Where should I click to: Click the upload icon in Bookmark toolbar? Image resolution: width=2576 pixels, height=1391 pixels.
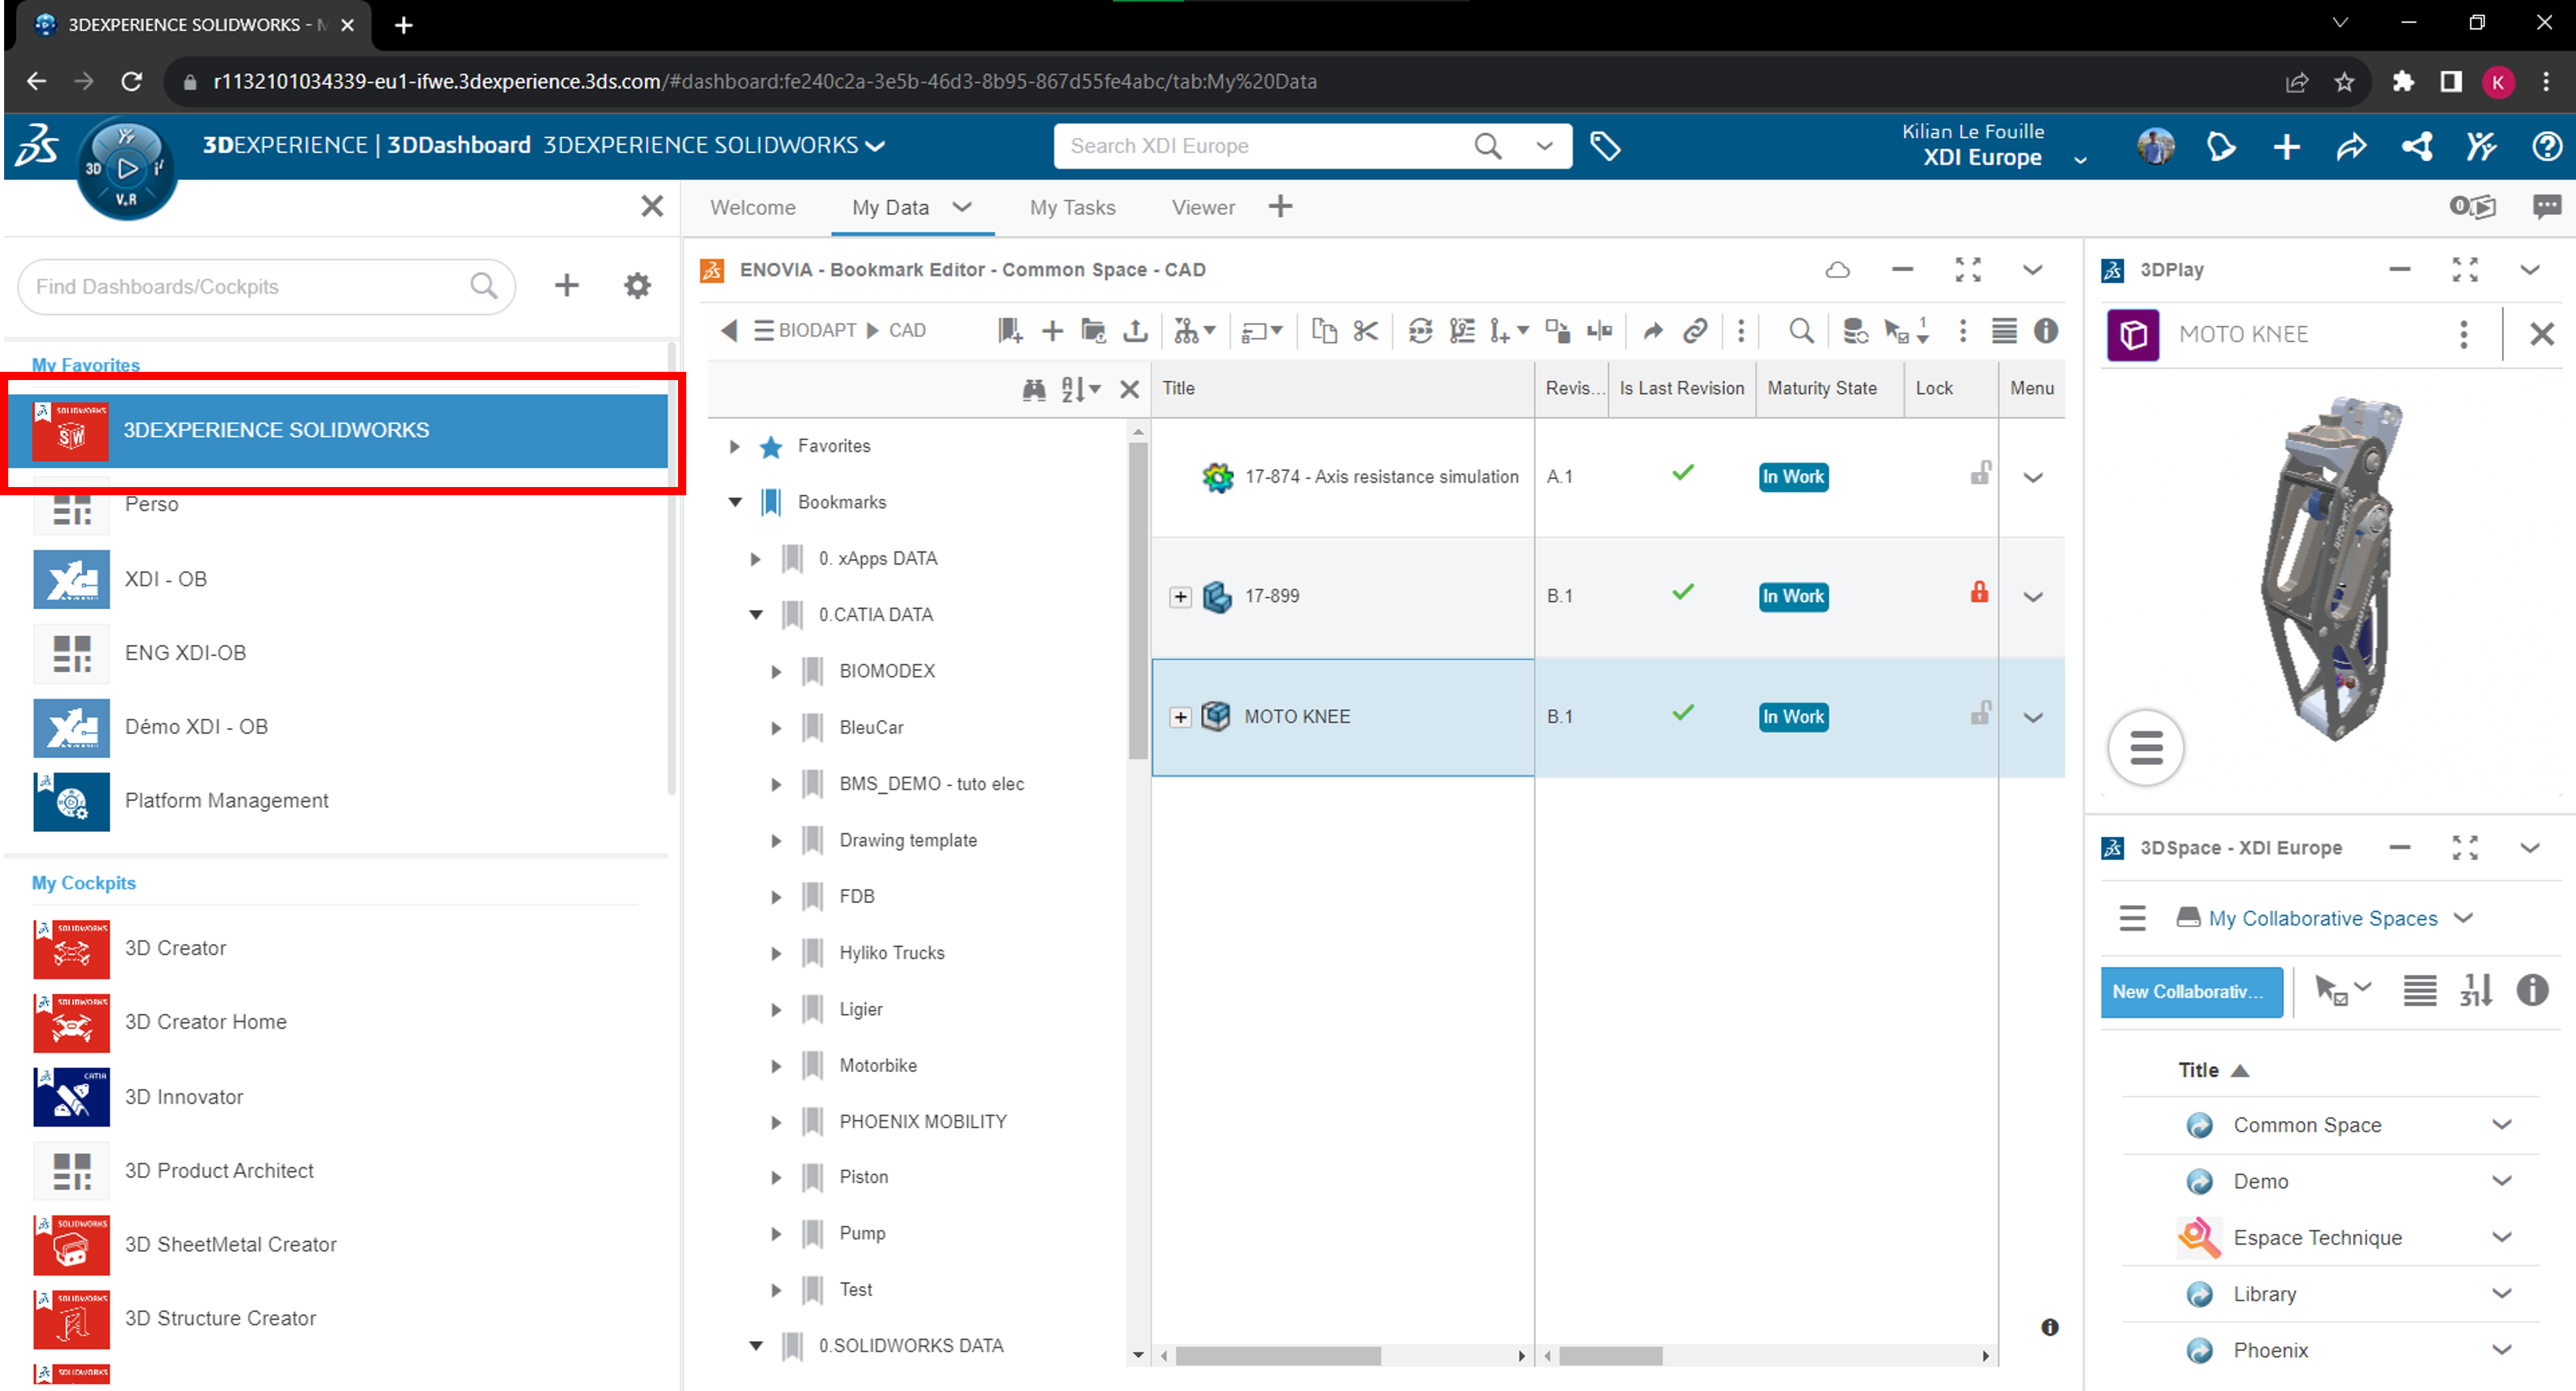click(x=1135, y=331)
